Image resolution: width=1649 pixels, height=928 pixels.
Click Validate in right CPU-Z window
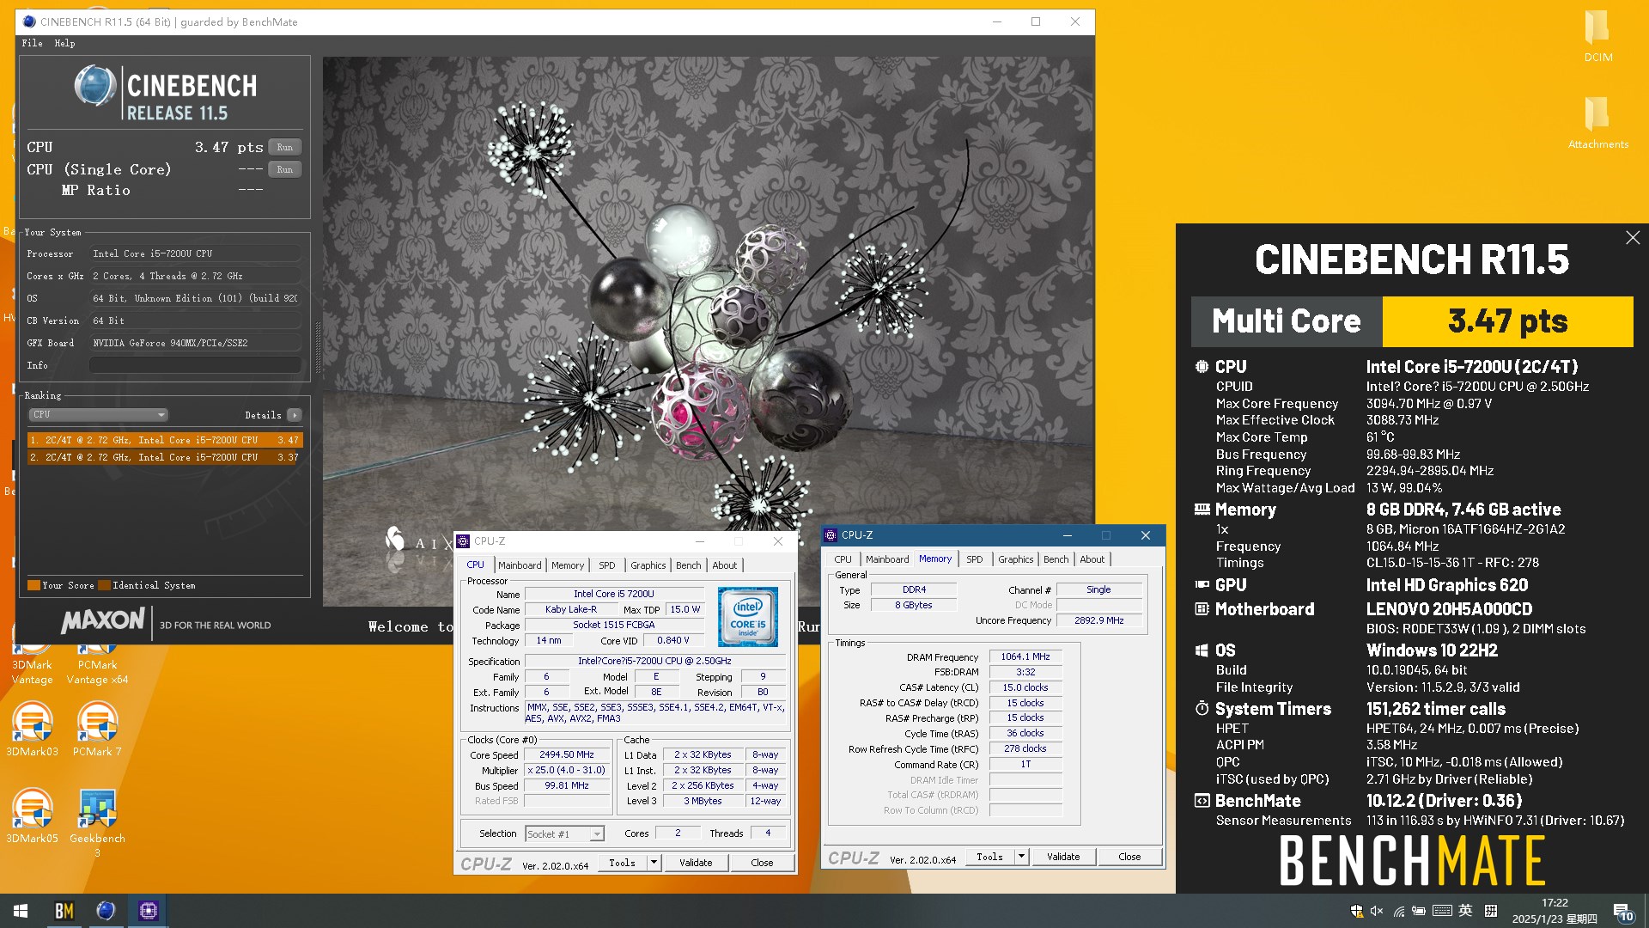[1063, 857]
